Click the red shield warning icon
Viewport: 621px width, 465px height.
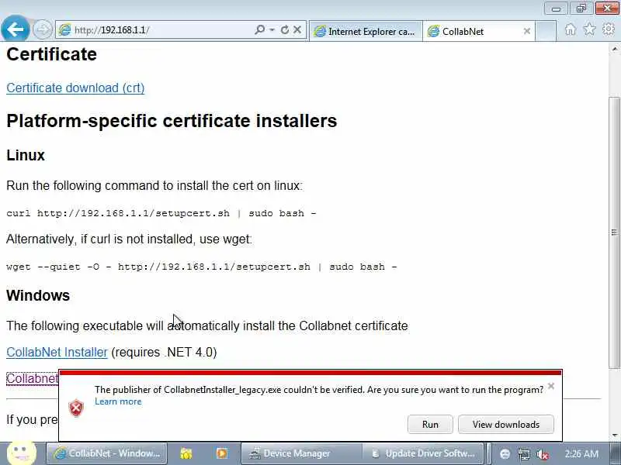coord(76,408)
